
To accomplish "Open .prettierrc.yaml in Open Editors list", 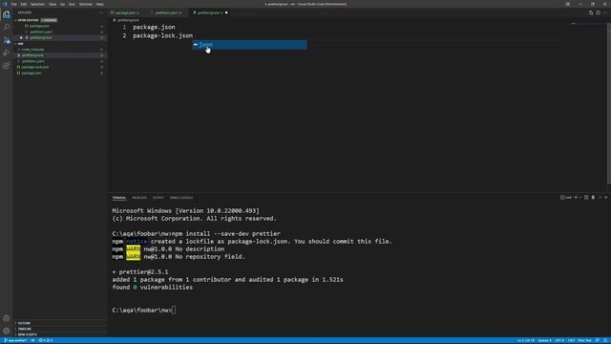I will 41,32.
